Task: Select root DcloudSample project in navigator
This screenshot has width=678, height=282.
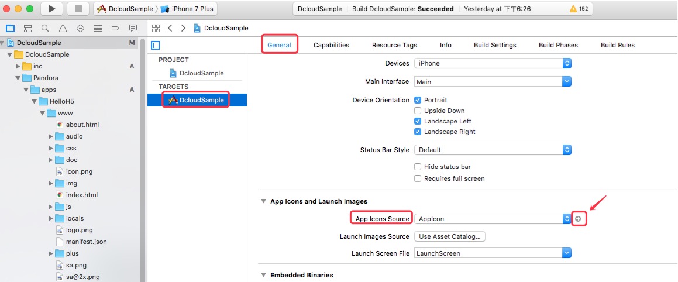Action: [70, 43]
